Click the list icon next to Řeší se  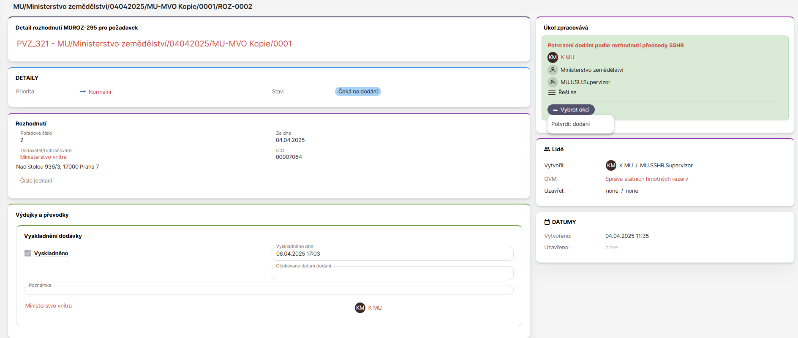point(552,93)
